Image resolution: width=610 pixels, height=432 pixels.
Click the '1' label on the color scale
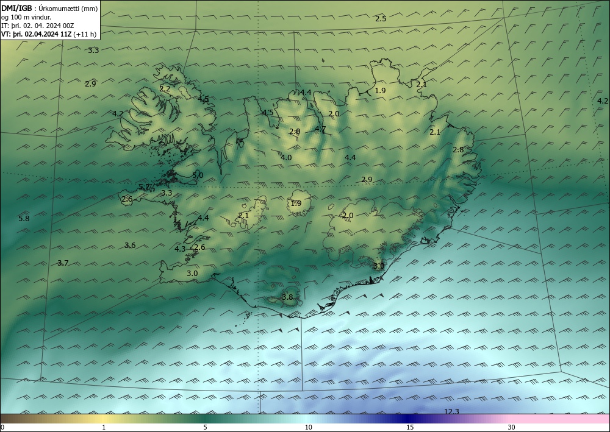pos(104,427)
